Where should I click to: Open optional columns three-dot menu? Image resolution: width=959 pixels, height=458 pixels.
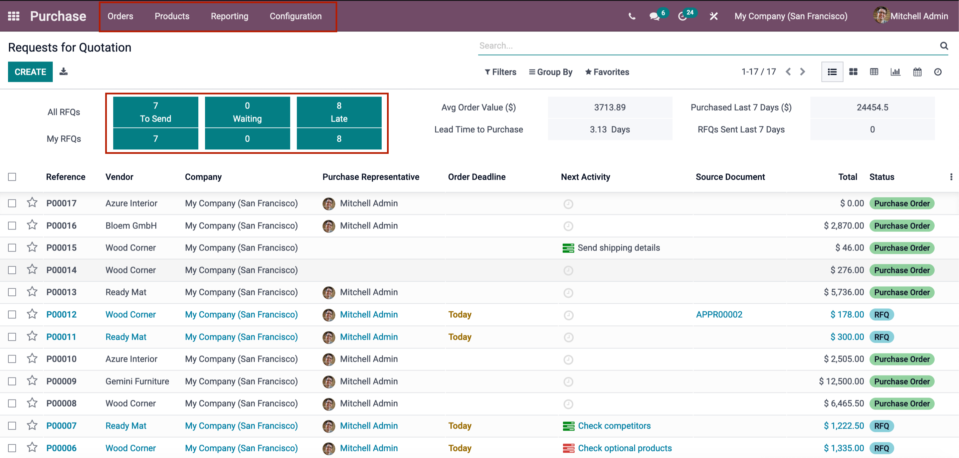point(951,177)
